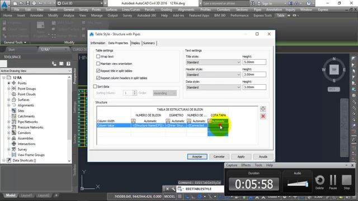Switch to Display tab
The image size is (358, 201).
pos(135,43)
